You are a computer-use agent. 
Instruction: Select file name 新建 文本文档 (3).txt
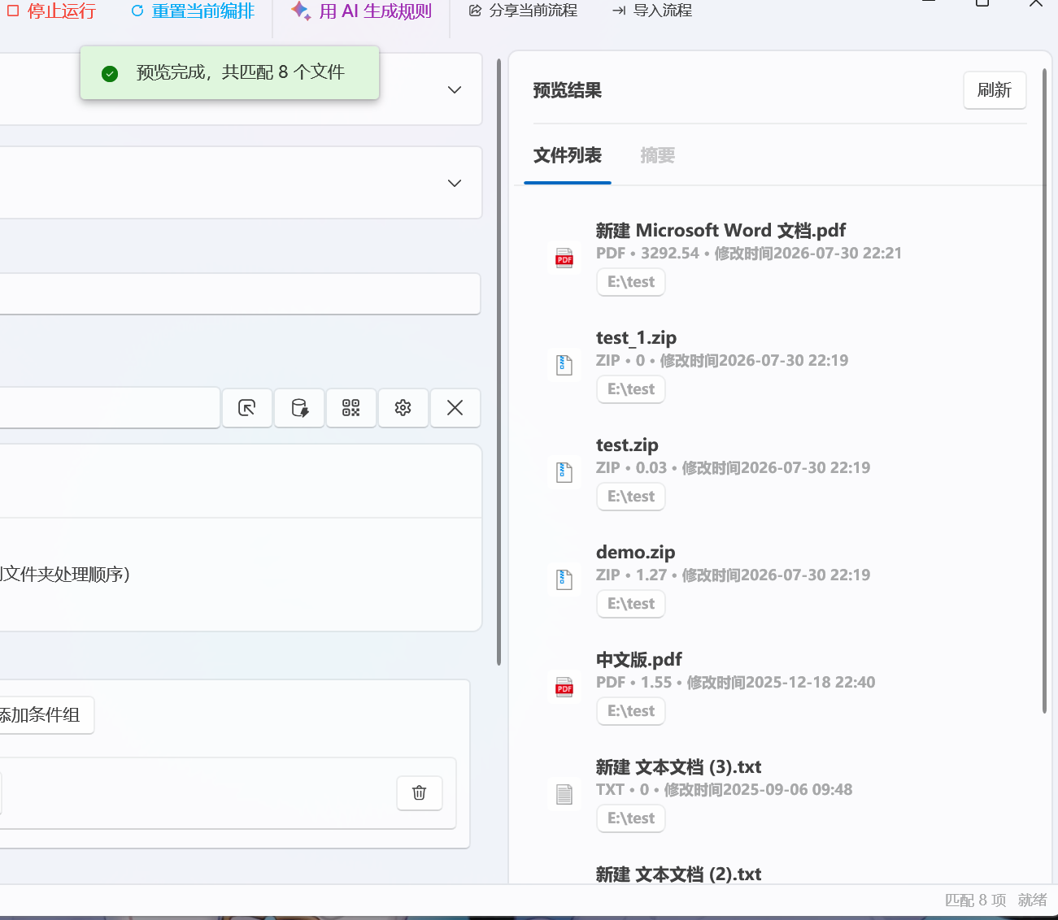[x=678, y=767]
